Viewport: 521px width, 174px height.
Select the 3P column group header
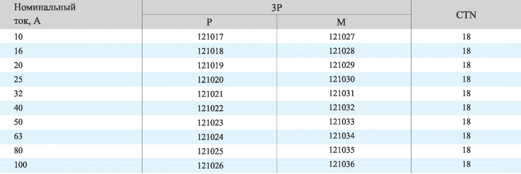(276, 7)
